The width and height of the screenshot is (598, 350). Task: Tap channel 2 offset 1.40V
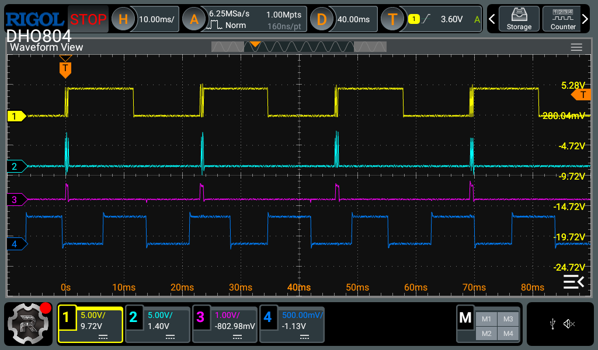click(x=158, y=327)
